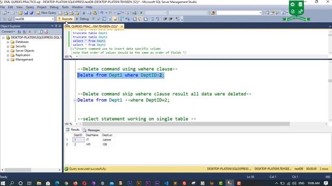Screen dimensions: 332x186
Task: Click the Uncomment selected lines icon
Action: pos(158,19)
